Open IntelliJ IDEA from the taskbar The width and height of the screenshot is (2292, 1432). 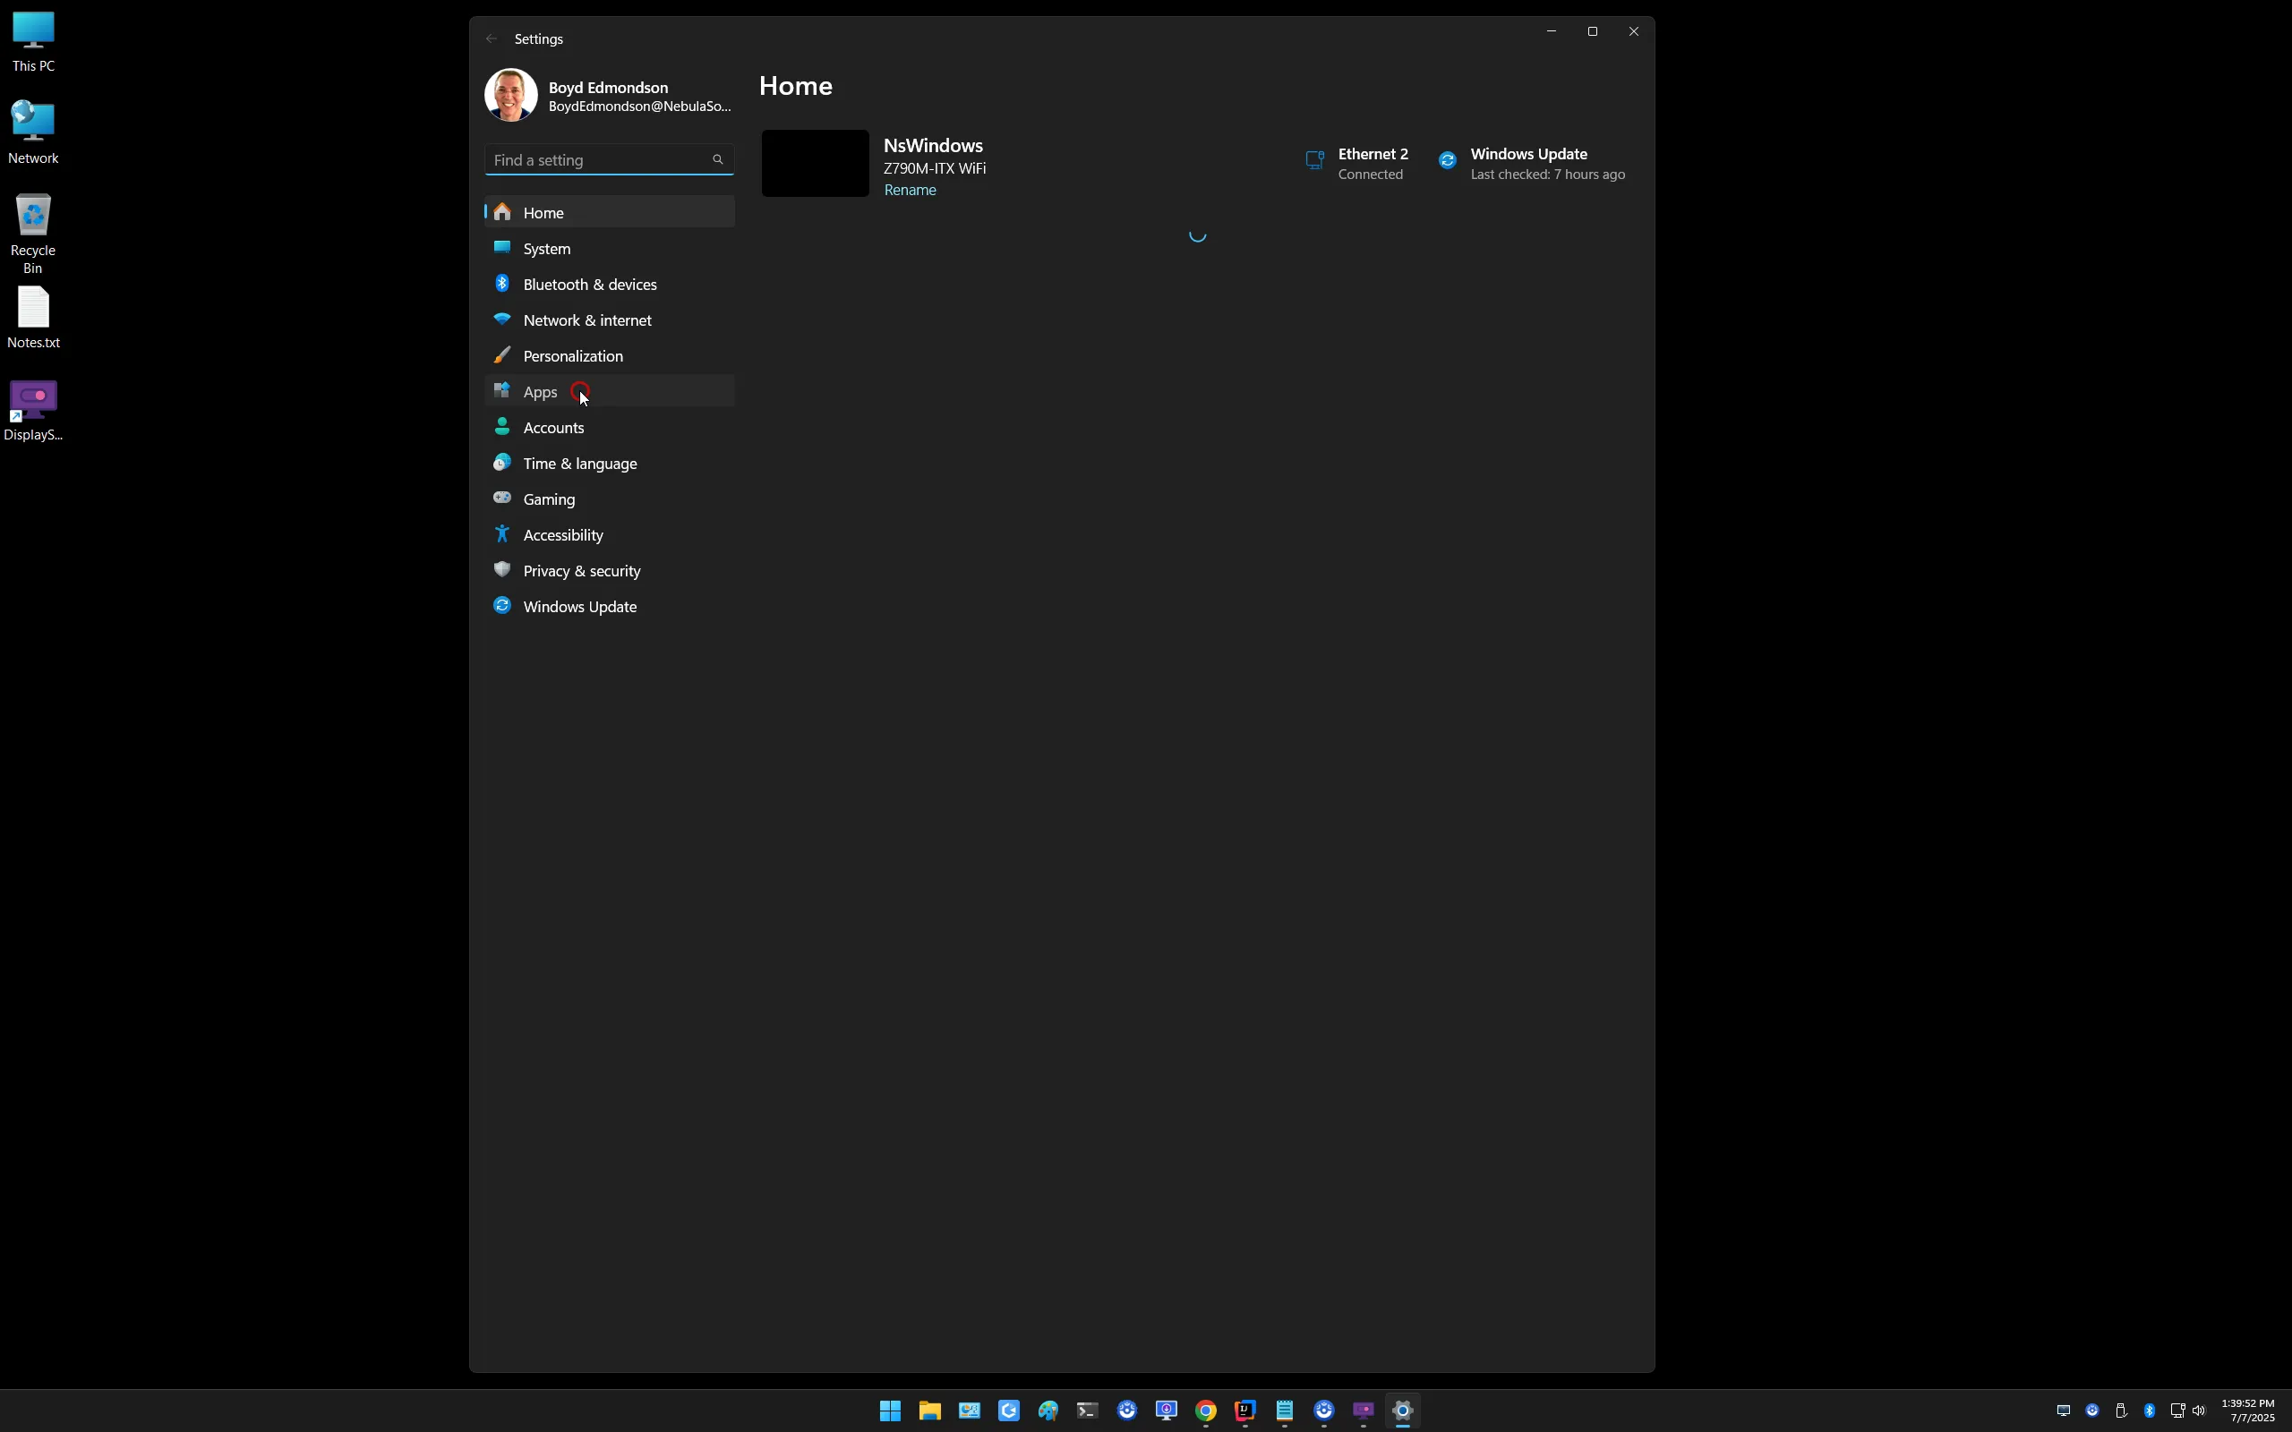coord(1244,1411)
